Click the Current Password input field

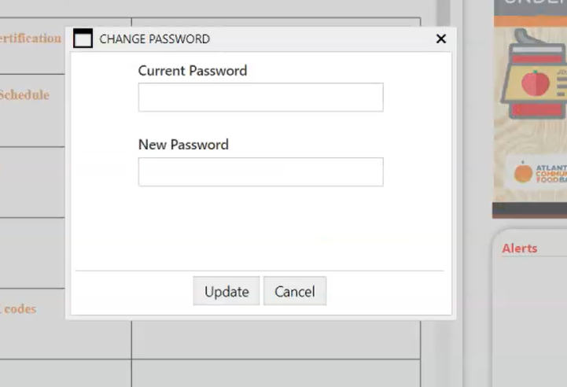coord(260,98)
